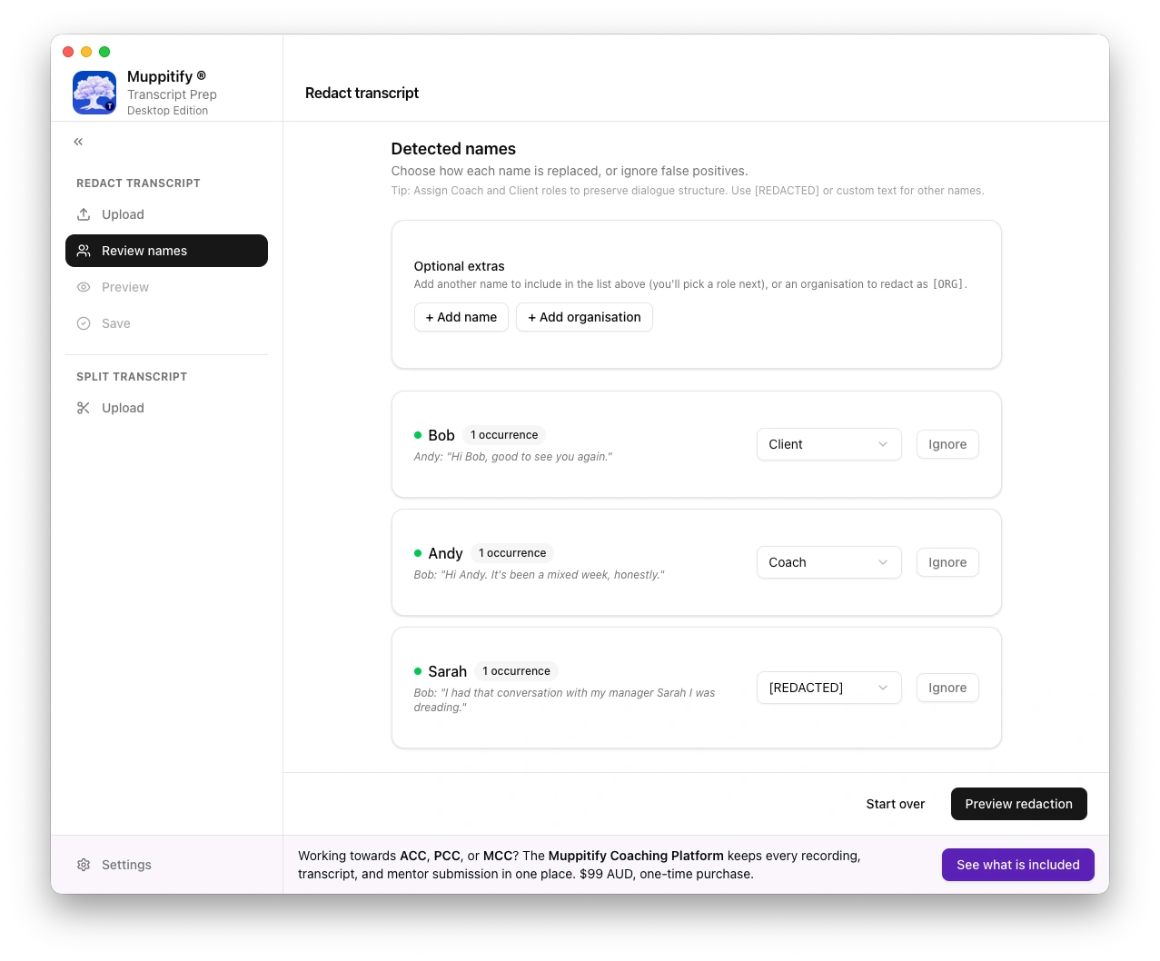
Task: Click the people icon beside Review names
Action: (84, 251)
